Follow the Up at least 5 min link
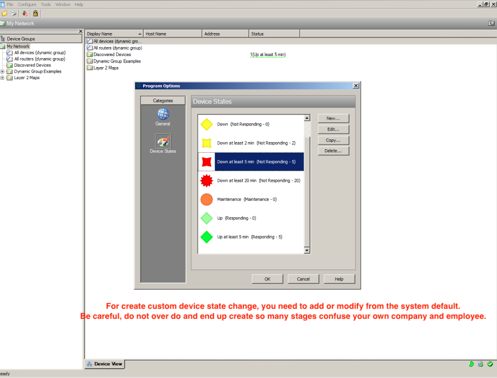 click(x=268, y=54)
